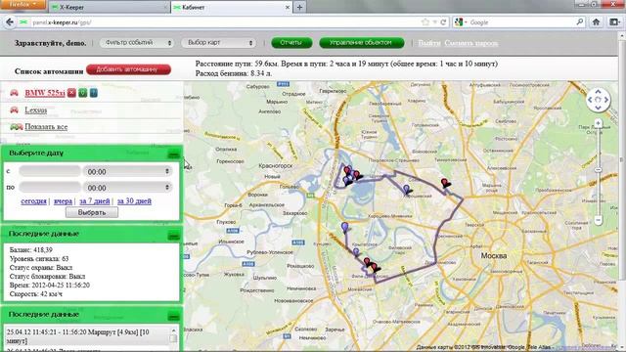Screen dimensions: 626x352
Task: Collapse the first Последние данные panel
Action: click(x=174, y=236)
